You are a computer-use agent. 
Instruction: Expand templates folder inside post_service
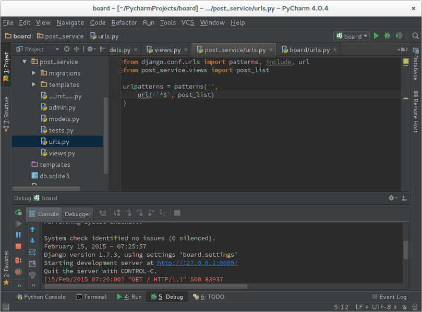(33, 84)
